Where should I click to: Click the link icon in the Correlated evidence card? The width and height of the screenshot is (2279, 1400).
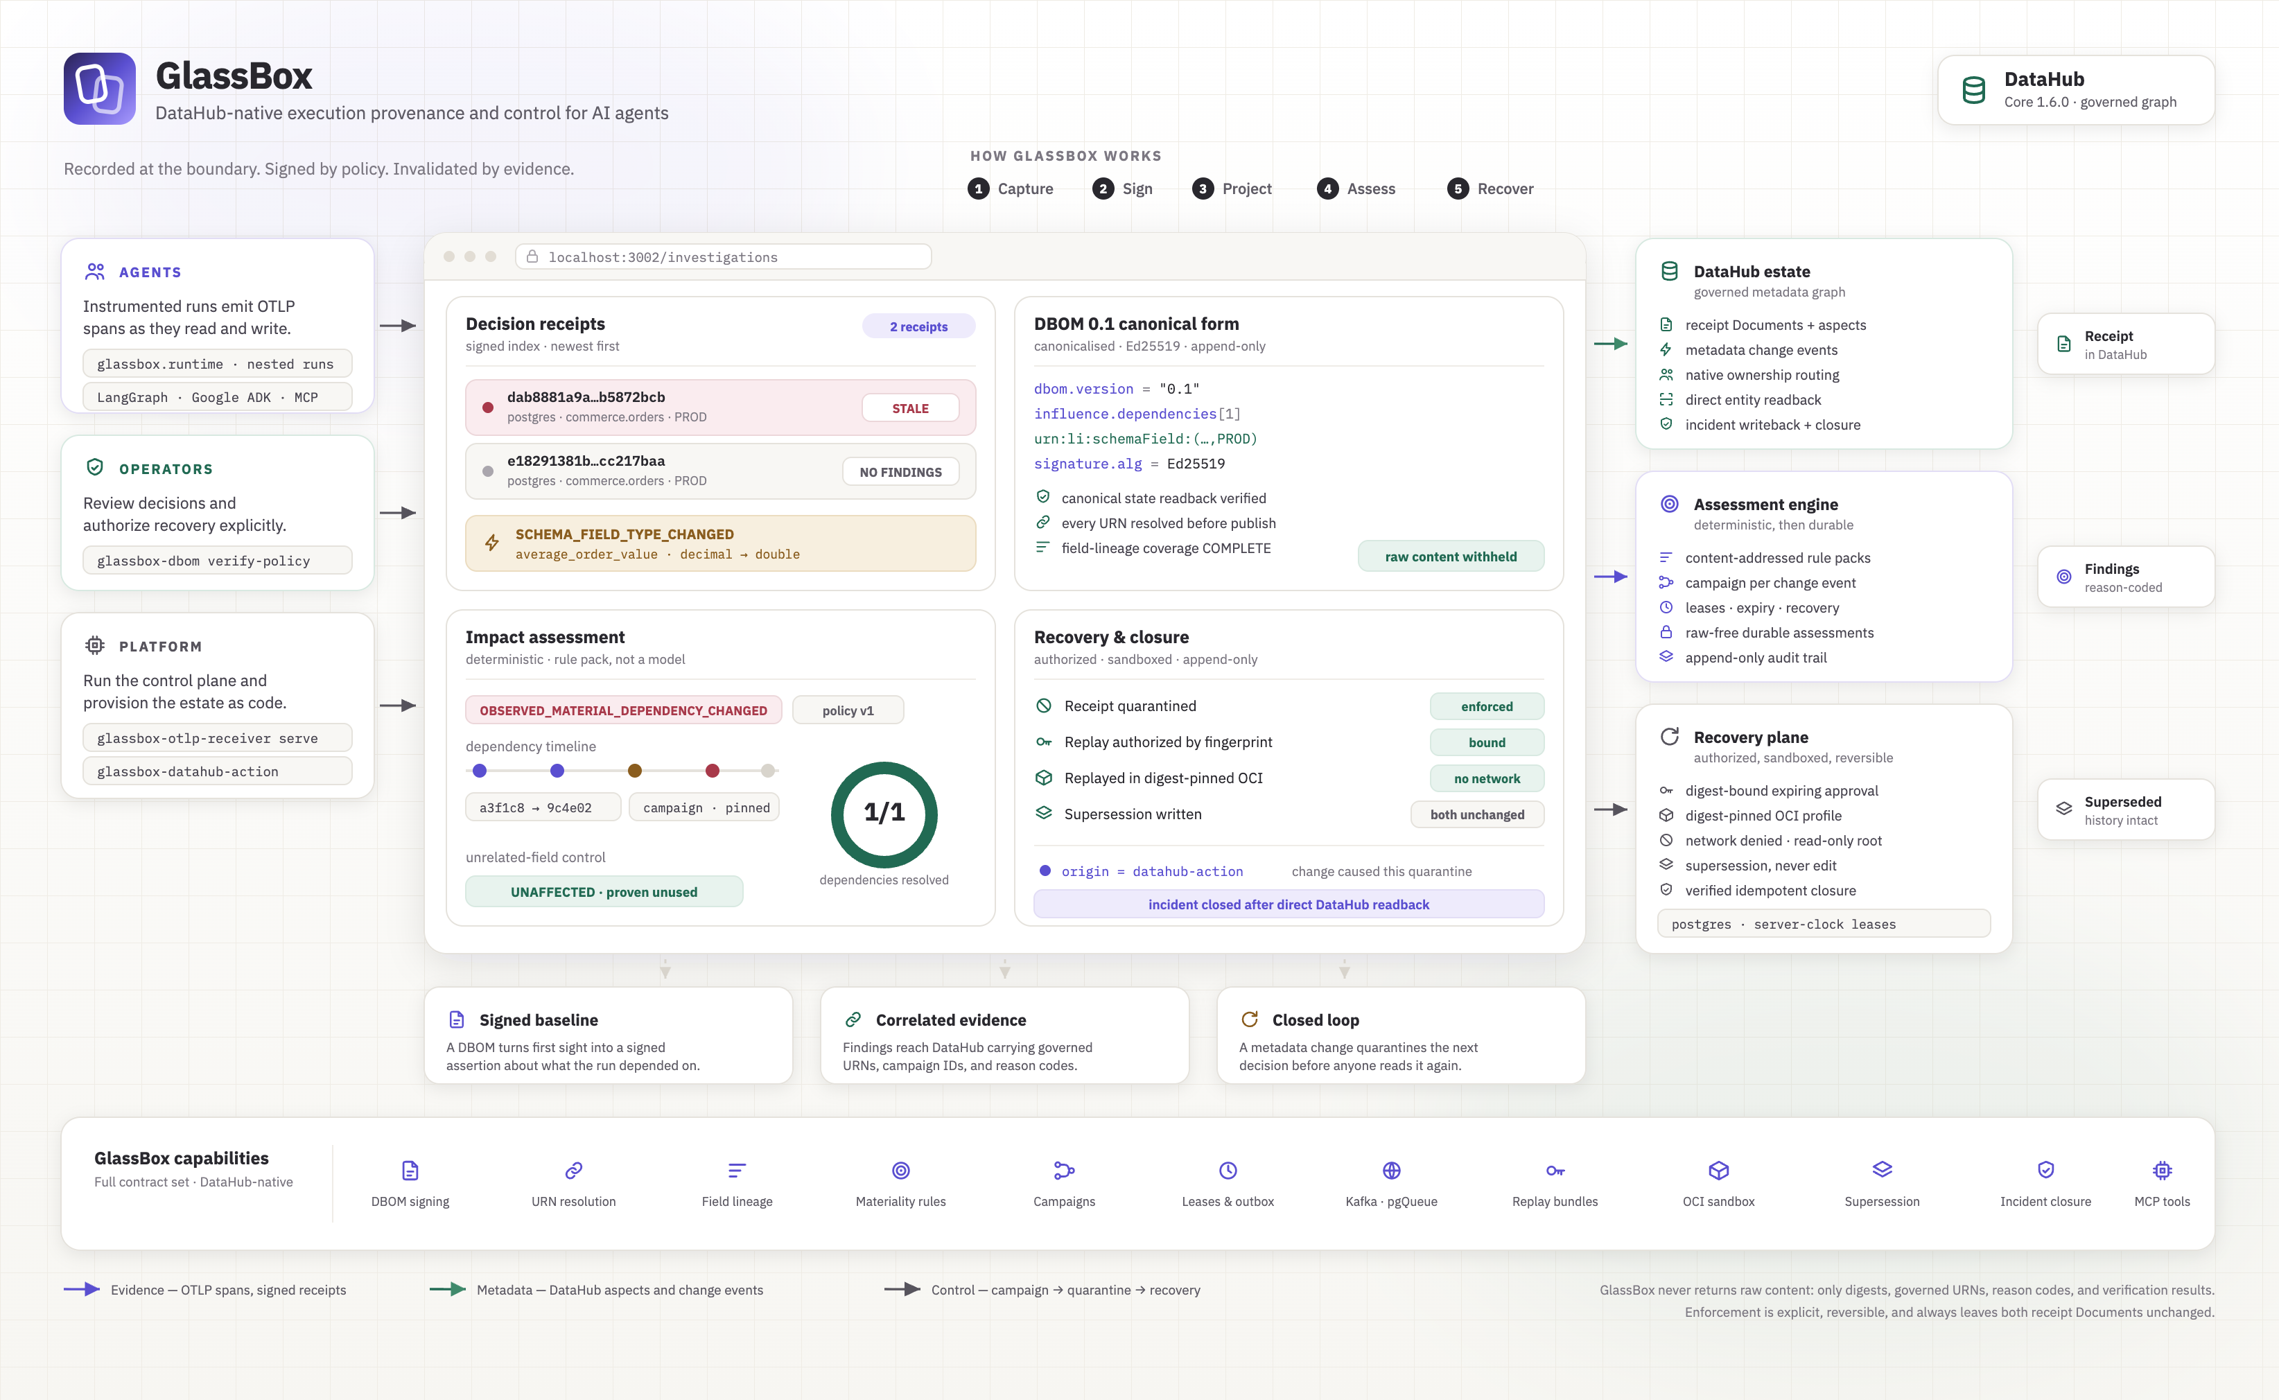tap(853, 1020)
